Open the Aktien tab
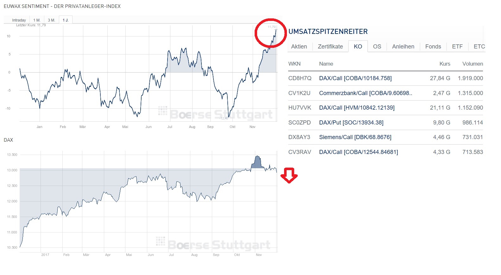Viewport: 501px width, 275px height. click(x=299, y=47)
